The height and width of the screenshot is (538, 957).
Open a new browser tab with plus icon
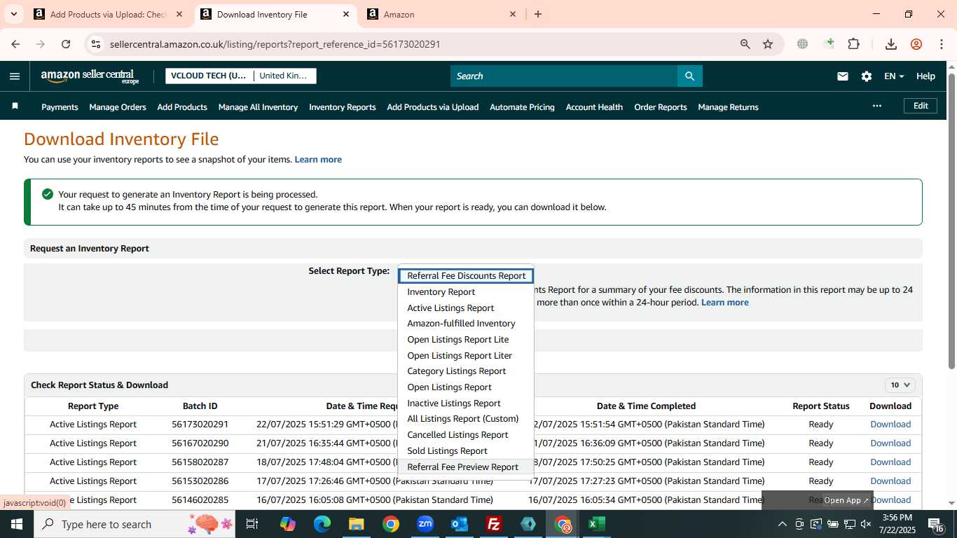(538, 14)
